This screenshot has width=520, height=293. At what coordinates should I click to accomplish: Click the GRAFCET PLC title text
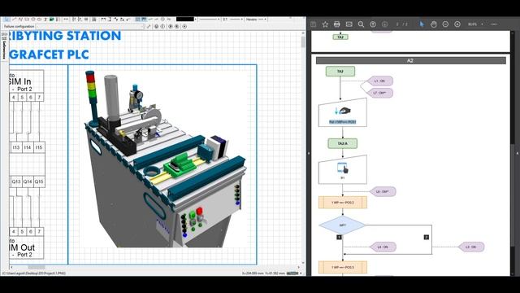pos(49,55)
